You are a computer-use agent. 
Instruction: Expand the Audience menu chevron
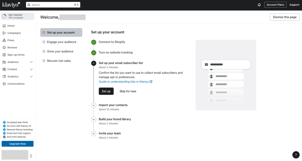31,62
